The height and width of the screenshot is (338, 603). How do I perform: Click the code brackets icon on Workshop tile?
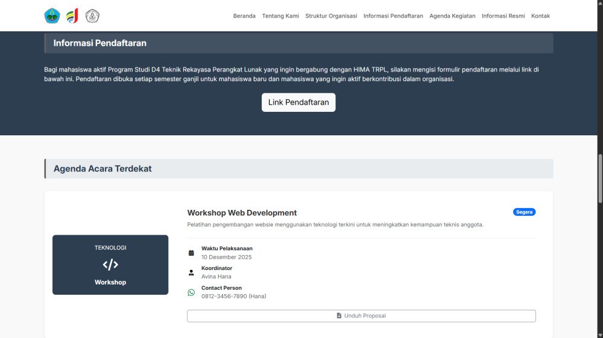(x=110, y=265)
